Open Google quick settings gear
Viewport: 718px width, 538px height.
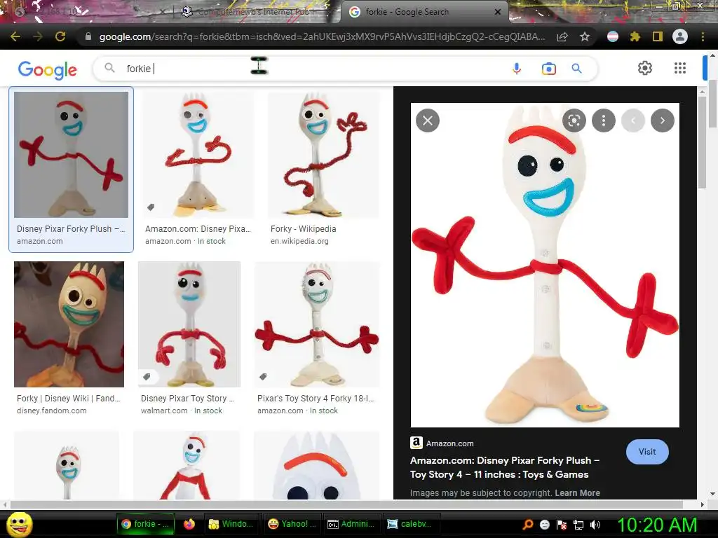pos(645,68)
